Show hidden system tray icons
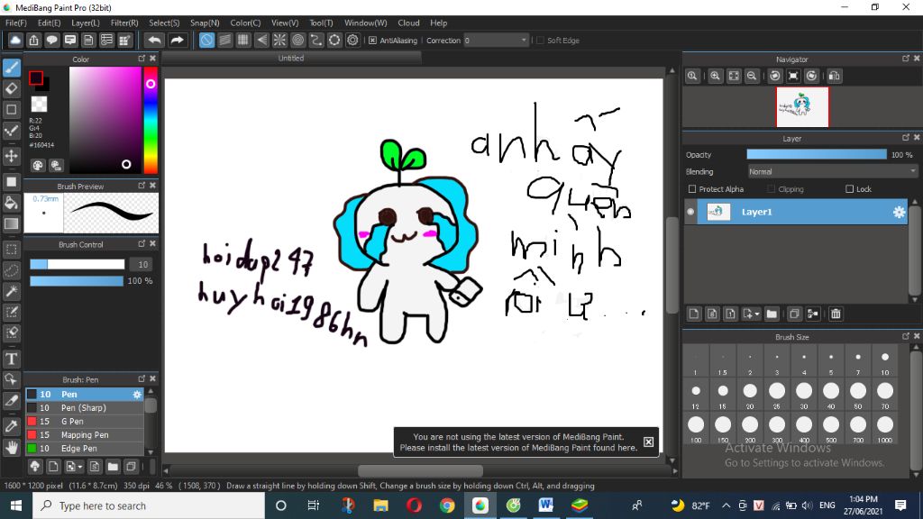This screenshot has height=519, width=923. [x=726, y=505]
